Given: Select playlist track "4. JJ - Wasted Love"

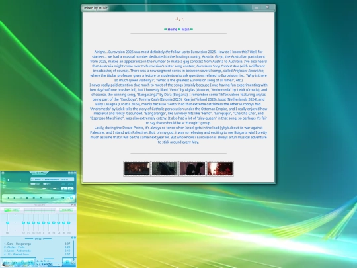Looking at the screenshot, I should (x=17, y=255).
